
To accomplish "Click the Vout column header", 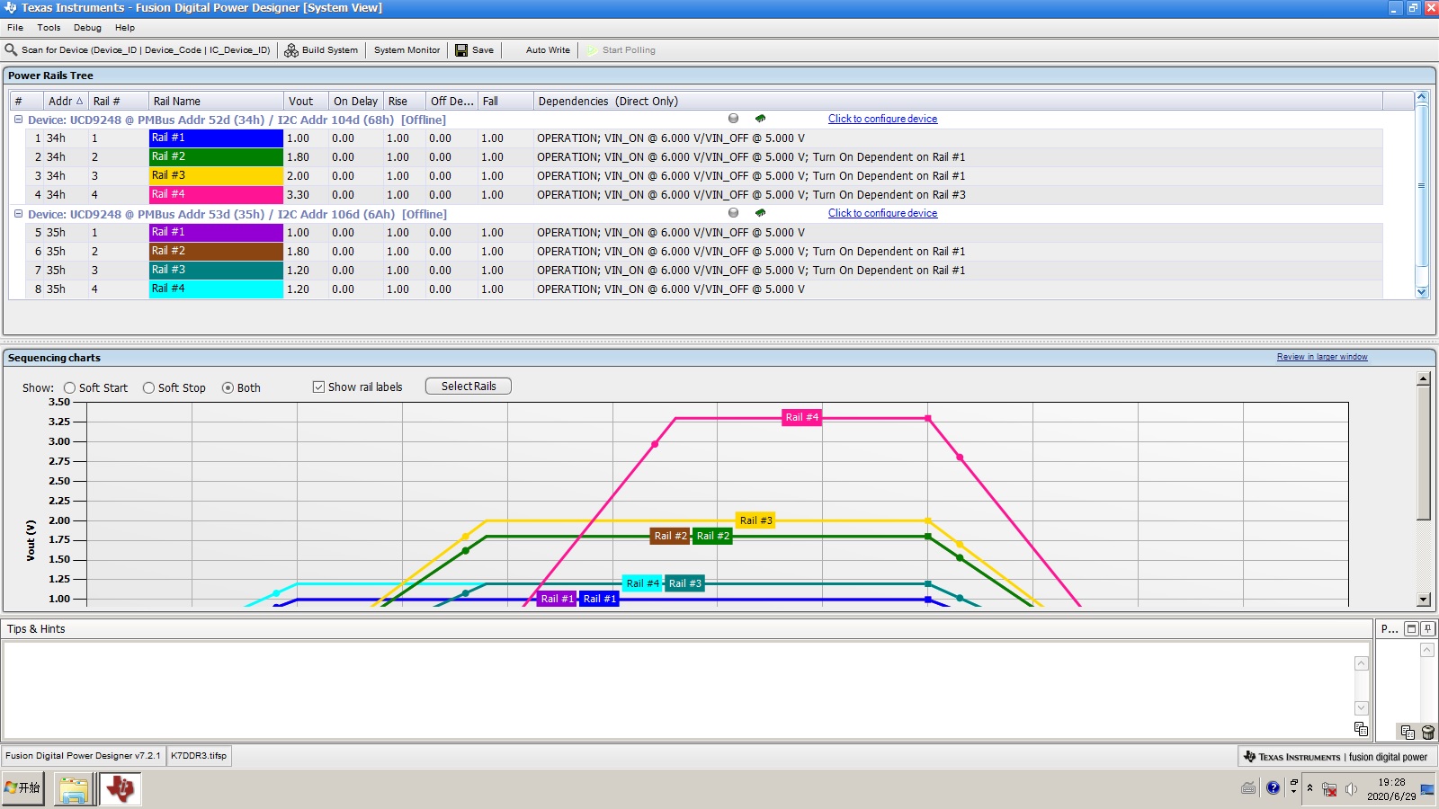I will point(306,101).
